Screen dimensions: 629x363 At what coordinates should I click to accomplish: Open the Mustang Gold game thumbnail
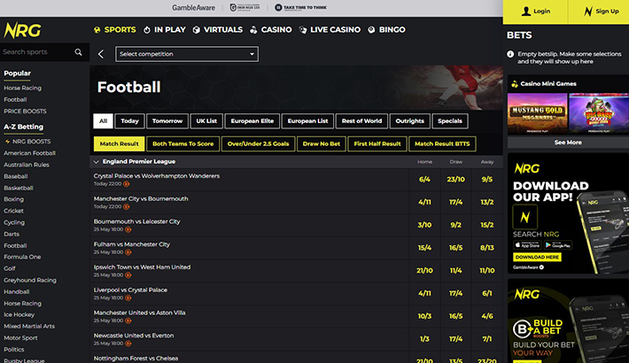click(x=537, y=113)
